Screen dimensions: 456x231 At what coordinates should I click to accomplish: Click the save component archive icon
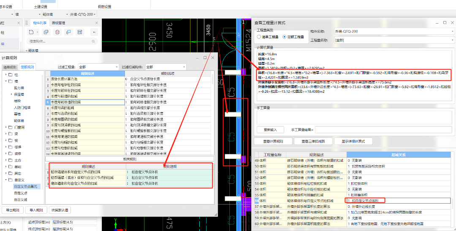79,32
